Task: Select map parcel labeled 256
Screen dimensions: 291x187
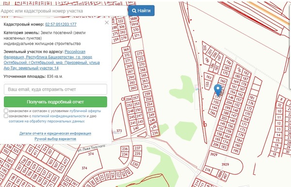Action: pyautogui.click(x=129, y=100)
